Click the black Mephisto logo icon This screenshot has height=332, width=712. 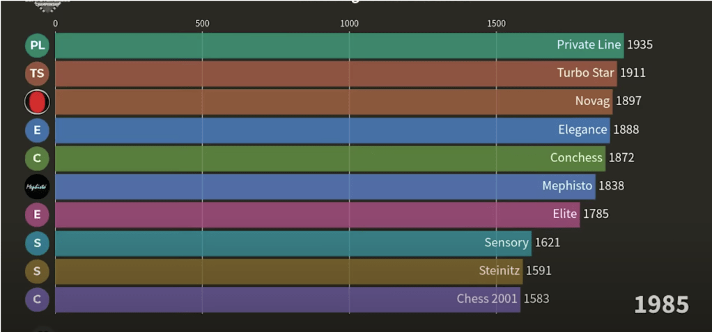(x=37, y=187)
